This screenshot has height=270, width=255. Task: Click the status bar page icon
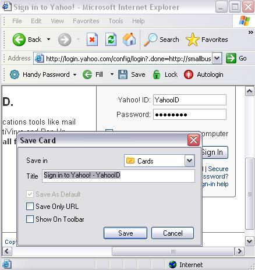point(7,264)
